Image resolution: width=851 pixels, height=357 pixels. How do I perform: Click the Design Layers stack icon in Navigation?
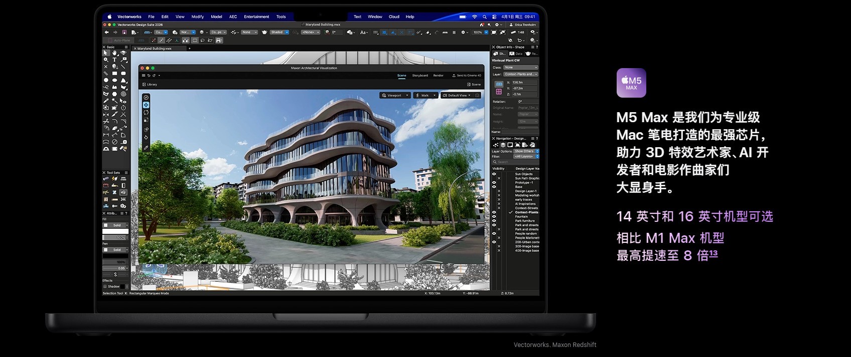click(x=503, y=145)
